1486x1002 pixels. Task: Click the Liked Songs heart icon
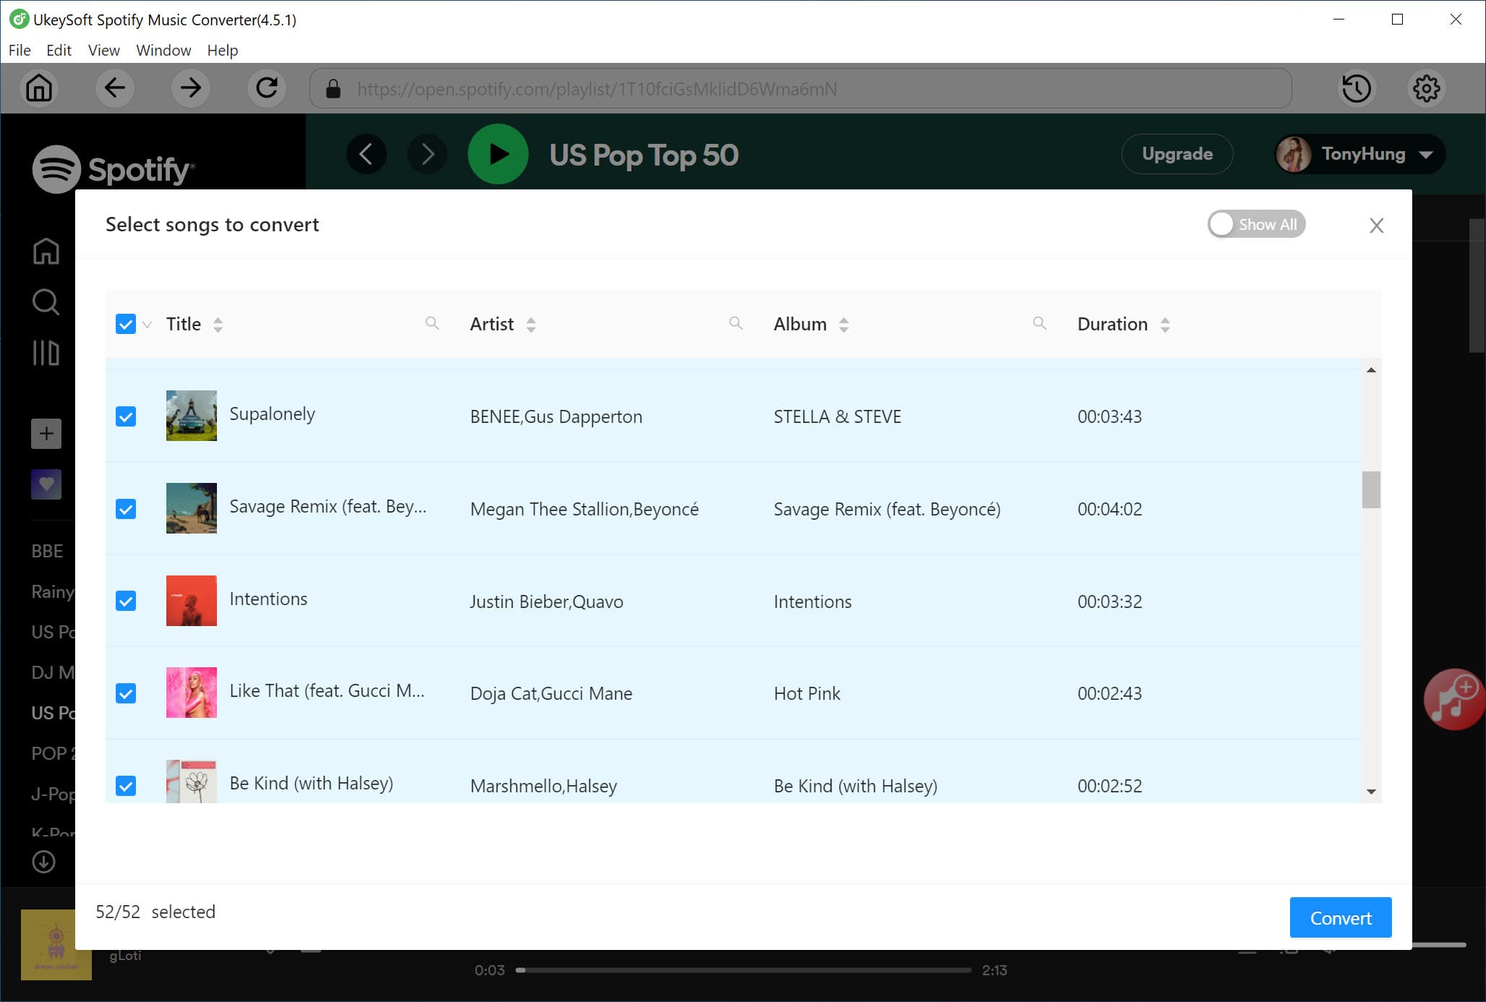[x=45, y=483]
